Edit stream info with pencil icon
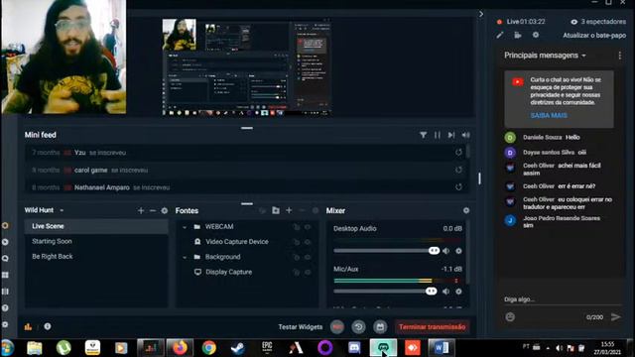This screenshot has height=357, width=635. [500, 36]
